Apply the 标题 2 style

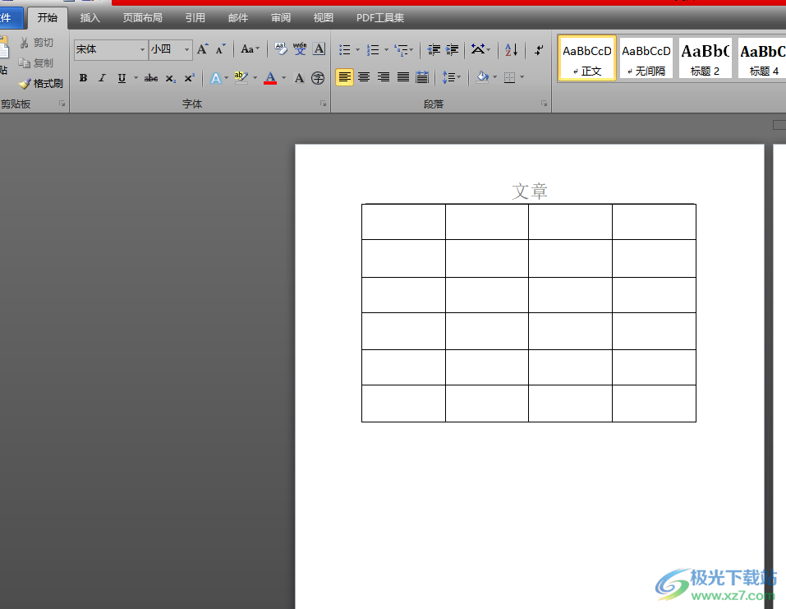pyautogui.click(x=705, y=58)
